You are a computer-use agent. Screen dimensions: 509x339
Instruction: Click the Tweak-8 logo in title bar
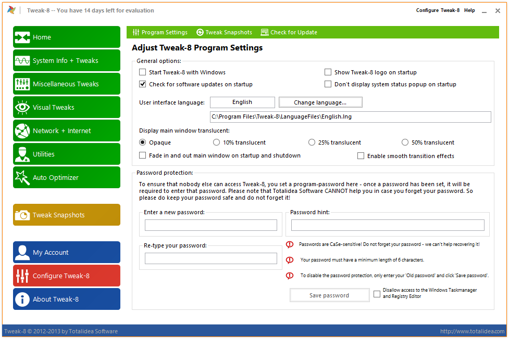pyautogui.click(x=11, y=10)
